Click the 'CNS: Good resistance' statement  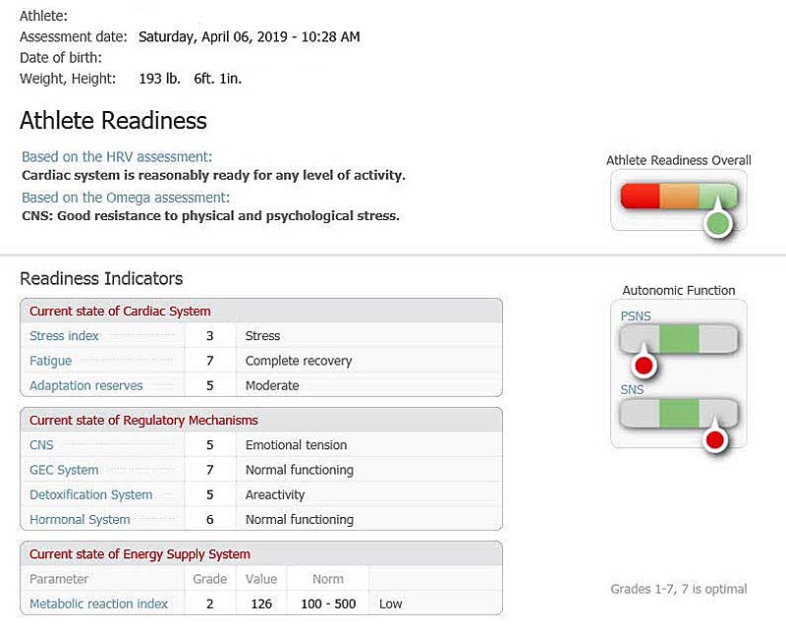click(210, 216)
